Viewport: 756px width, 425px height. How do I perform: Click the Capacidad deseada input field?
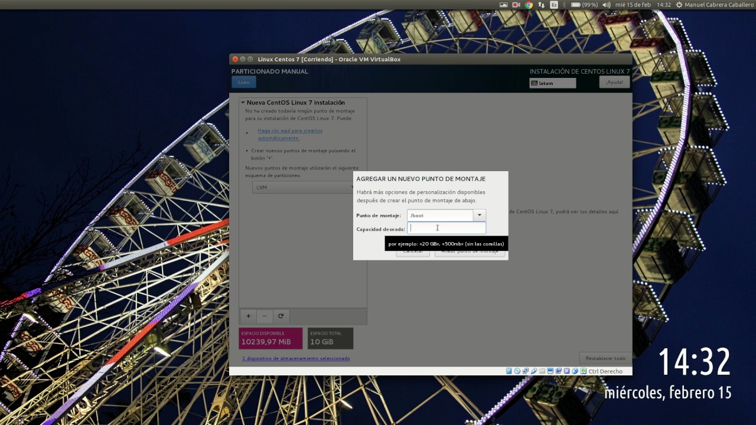[x=447, y=228]
